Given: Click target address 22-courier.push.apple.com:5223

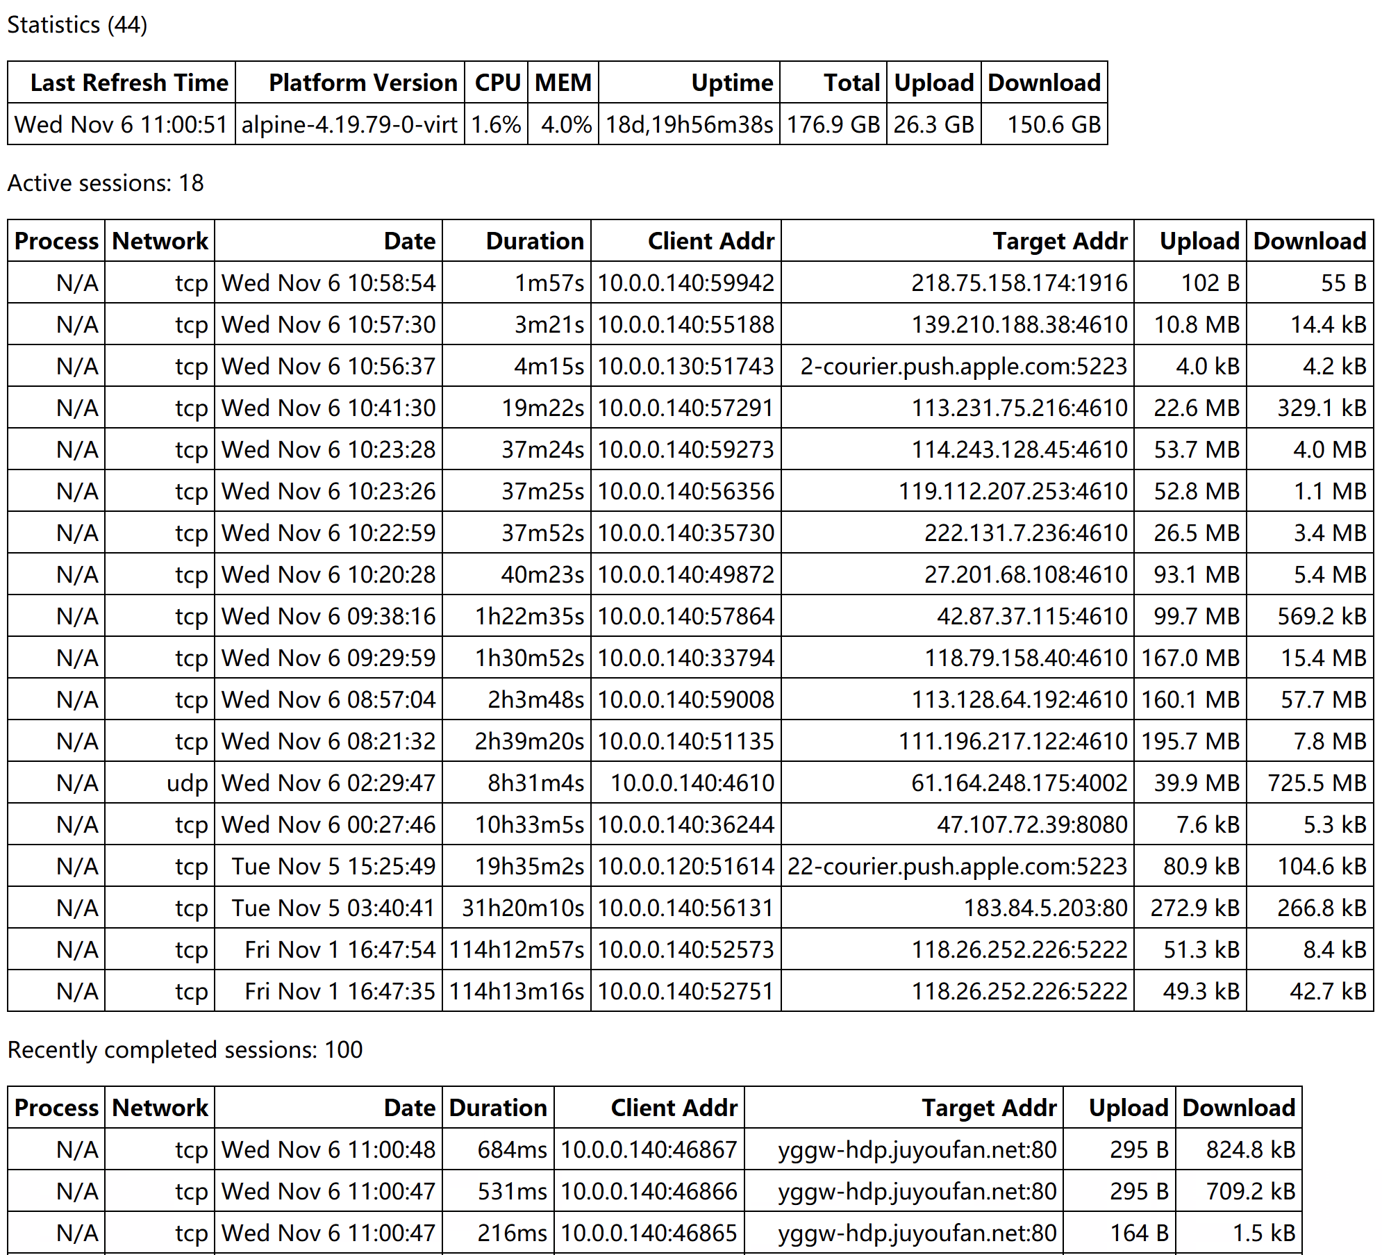Looking at the screenshot, I should coord(957,866).
